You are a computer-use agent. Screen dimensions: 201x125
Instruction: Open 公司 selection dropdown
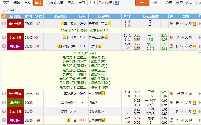click(169, 3)
